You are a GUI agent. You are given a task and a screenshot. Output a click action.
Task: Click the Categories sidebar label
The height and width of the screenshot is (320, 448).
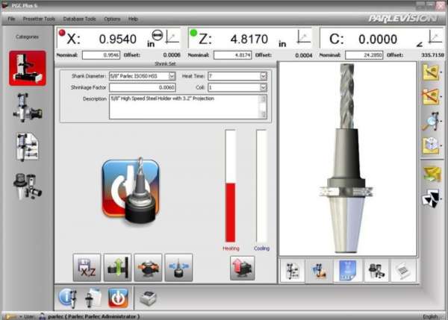point(27,37)
